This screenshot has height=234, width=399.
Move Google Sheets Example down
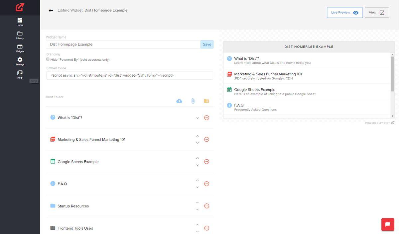click(198, 165)
